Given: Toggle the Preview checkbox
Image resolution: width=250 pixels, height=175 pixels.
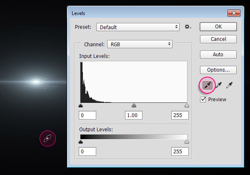Looking at the screenshot, I should [x=203, y=99].
